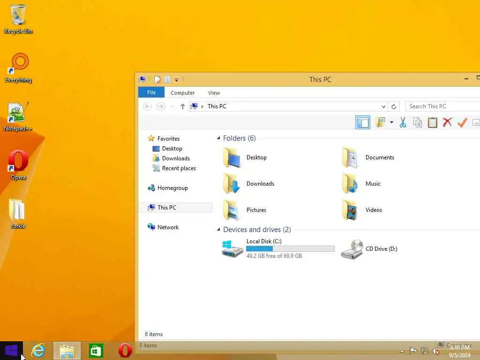Select the Desktop folder icon
Viewport: 480px width, 360px height.
tap(232, 157)
